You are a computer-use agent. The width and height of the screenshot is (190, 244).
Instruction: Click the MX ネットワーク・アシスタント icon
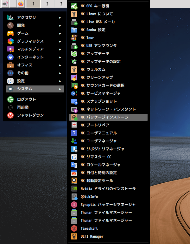[x=74, y=109]
